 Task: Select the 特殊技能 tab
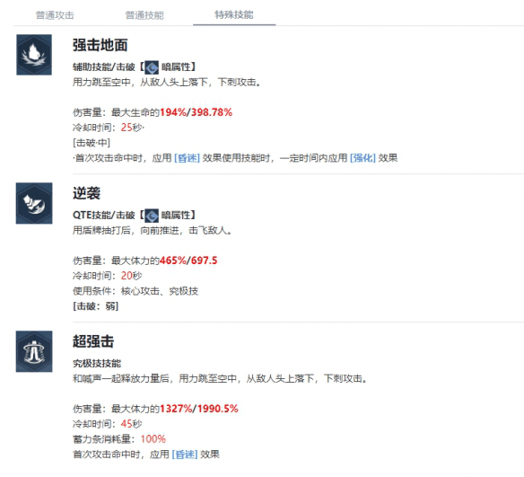(x=234, y=15)
